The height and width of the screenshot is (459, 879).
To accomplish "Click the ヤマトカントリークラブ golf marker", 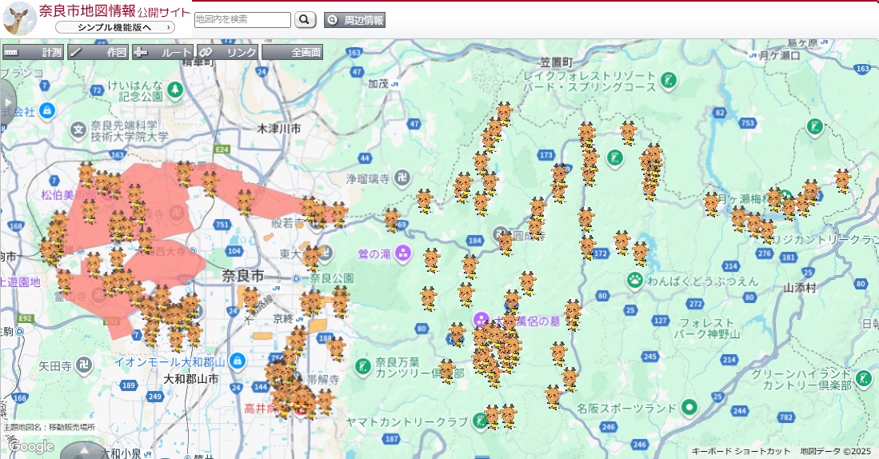I will [x=479, y=420].
